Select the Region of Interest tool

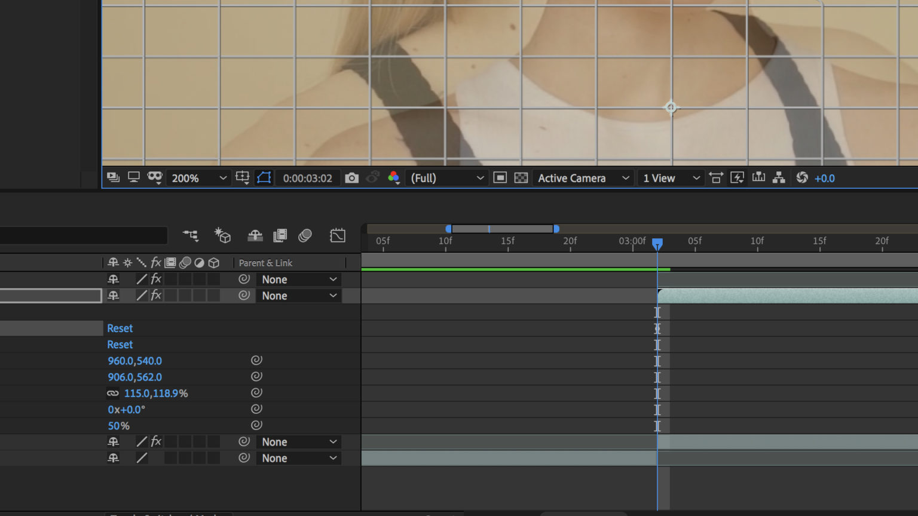(x=500, y=177)
